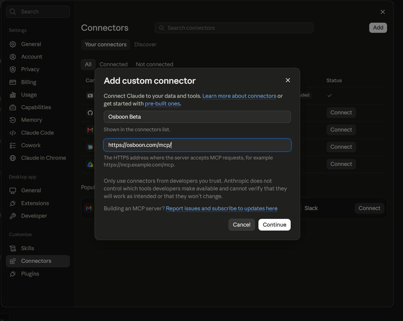Click the Cancel button

(x=242, y=225)
